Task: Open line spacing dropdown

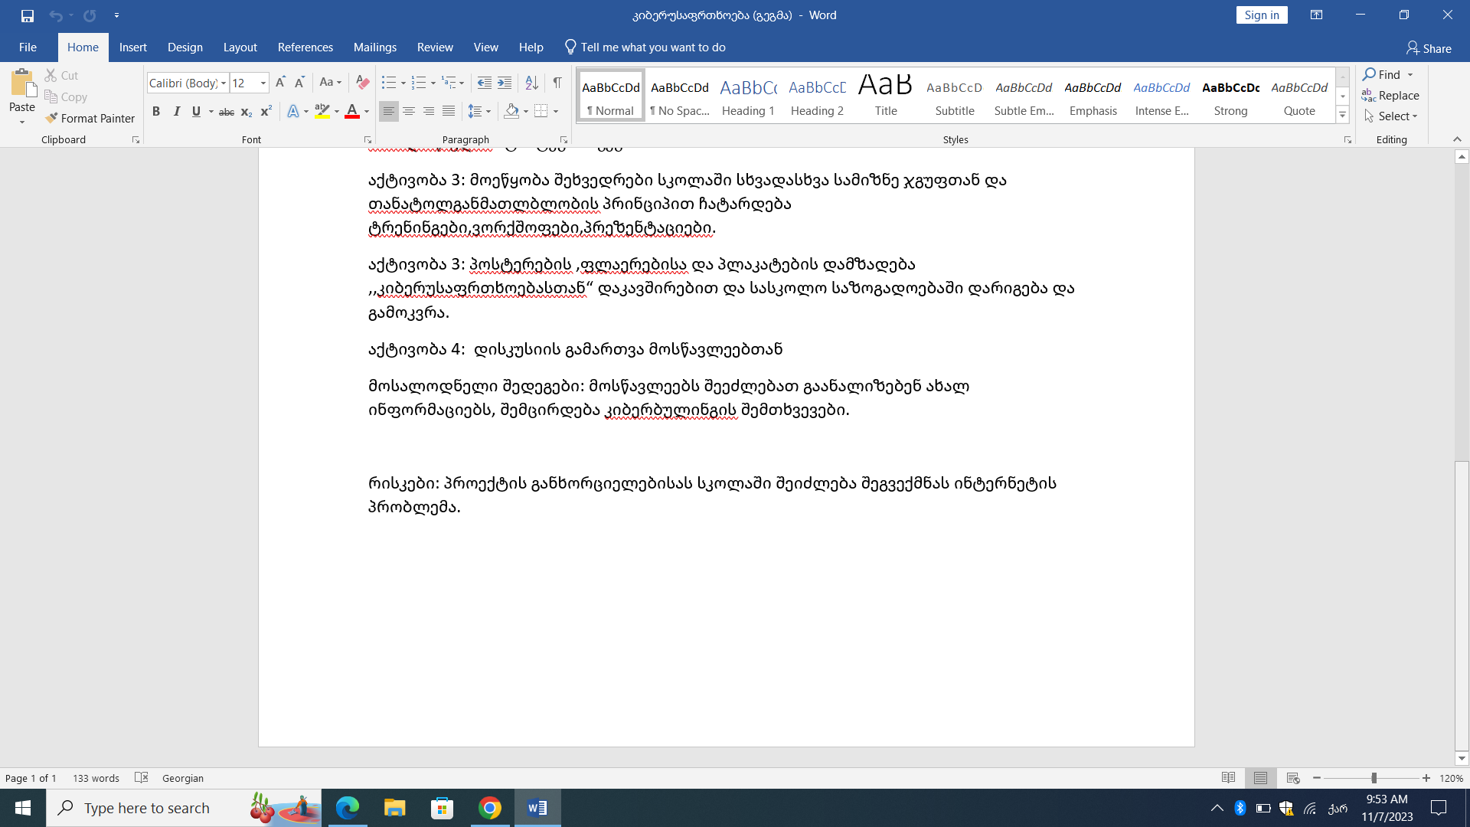Action: (480, 112)
